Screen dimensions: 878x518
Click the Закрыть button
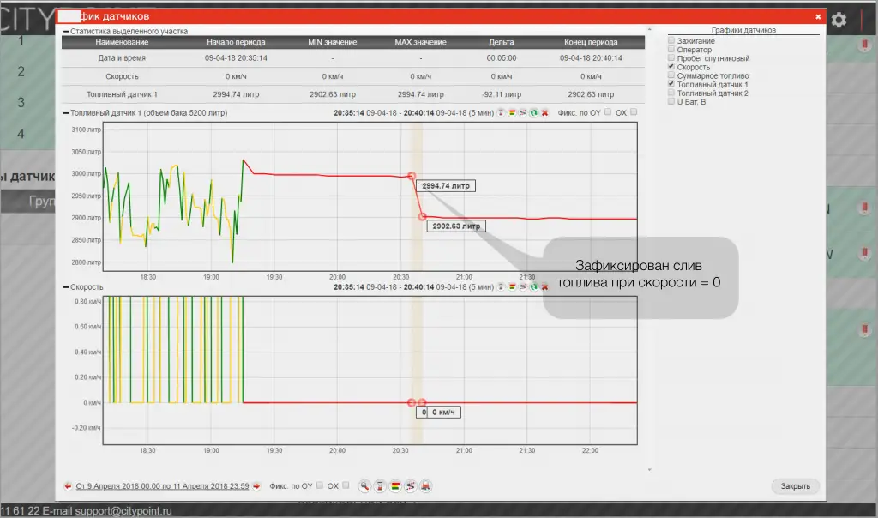tap(795, 486)
